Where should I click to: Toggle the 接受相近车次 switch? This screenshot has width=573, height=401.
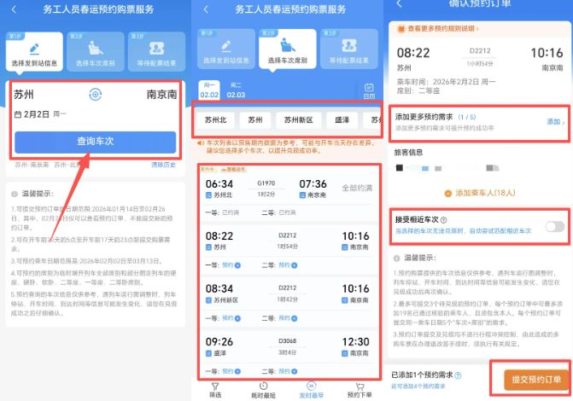tap(553, 226)
